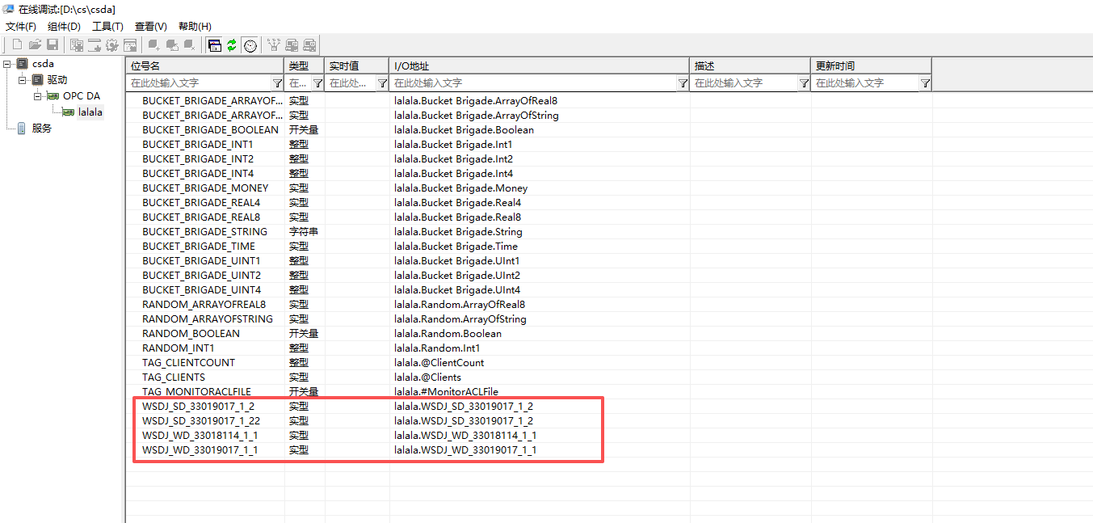Click address lalala.Bucket Brigade.Real8
The width and height of the screenshot is (1093, 523).
point(457,217)
